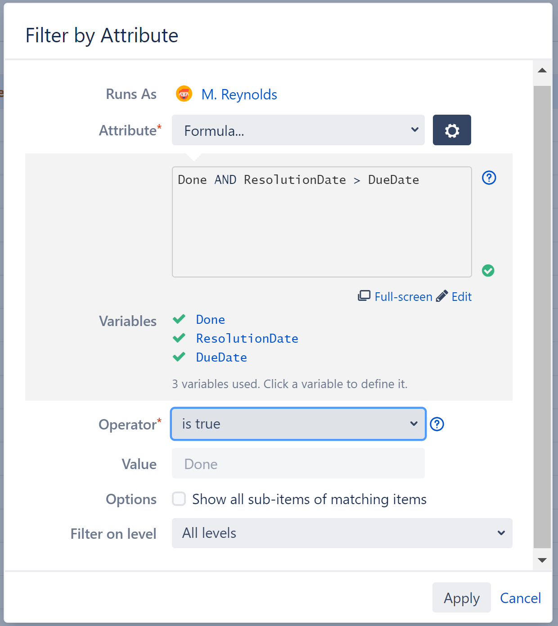Click the help icon next to Operator

click(x=437, y=424)
